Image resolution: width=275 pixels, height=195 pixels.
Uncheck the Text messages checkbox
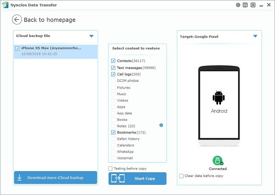(113, 68)
